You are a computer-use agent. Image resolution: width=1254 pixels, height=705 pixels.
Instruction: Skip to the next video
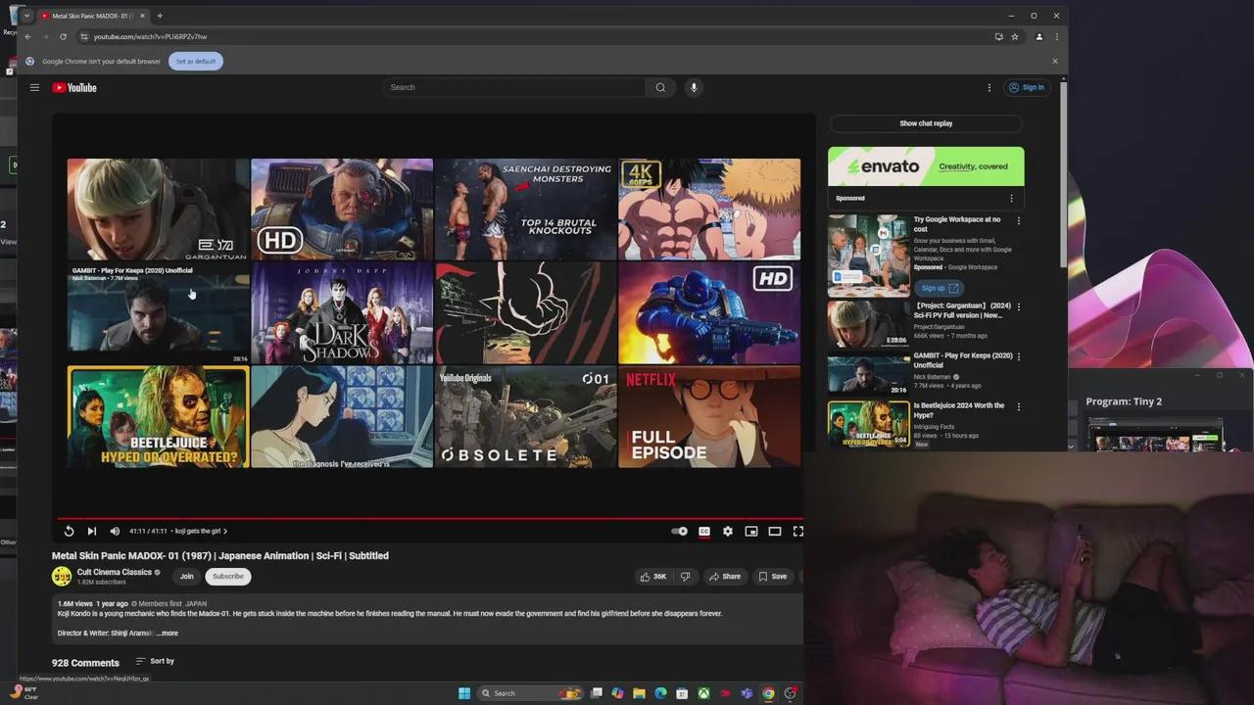(92, 531)
